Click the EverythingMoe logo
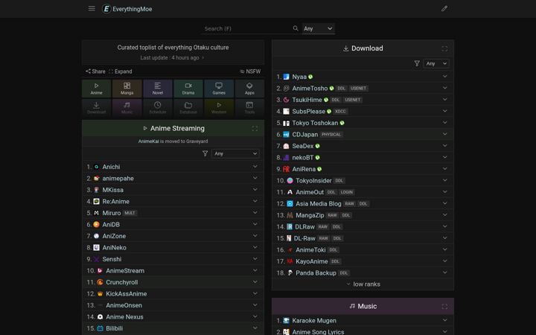The image size is (536, 335). point(127,9)
